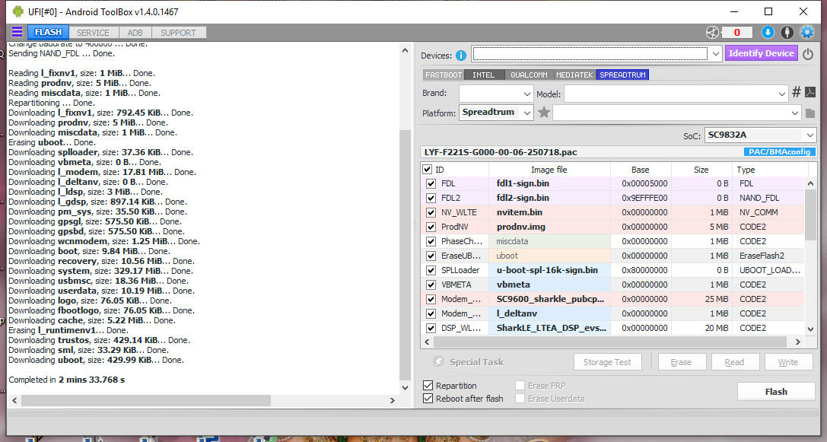Click the log panel scroll up arrow
Viewport: 827px width, 442px height.
405,51
